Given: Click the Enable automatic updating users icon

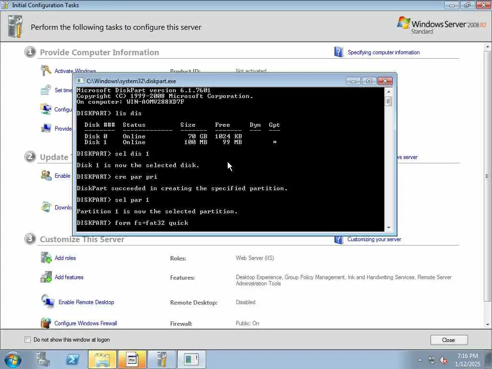Looking at the screenshot, I should [46, 175].
